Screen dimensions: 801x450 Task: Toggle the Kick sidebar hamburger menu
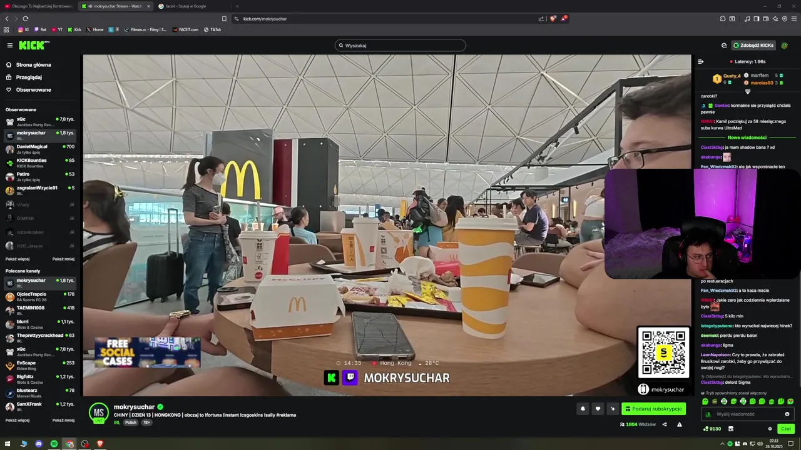point(10,45)
